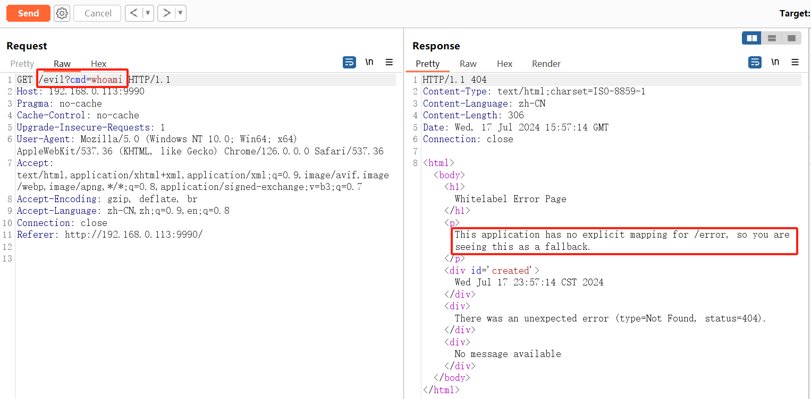The height and width of the screenshot is (399, 811).
Task: Click the 'Wed Jul 17 23:57:14 CST 2024' timestamp
Action: click(529, 282)
